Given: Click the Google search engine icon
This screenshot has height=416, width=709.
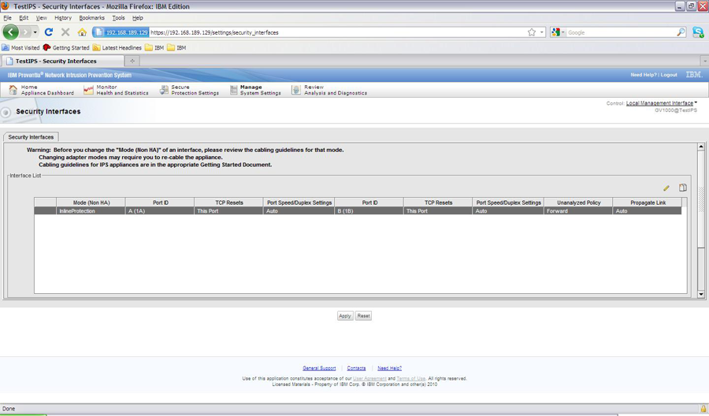Looking at the screenshot, I should 555,32.
